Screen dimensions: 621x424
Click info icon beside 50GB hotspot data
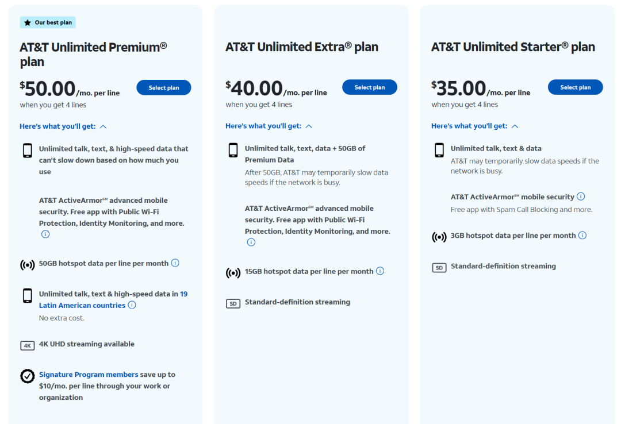175,263
